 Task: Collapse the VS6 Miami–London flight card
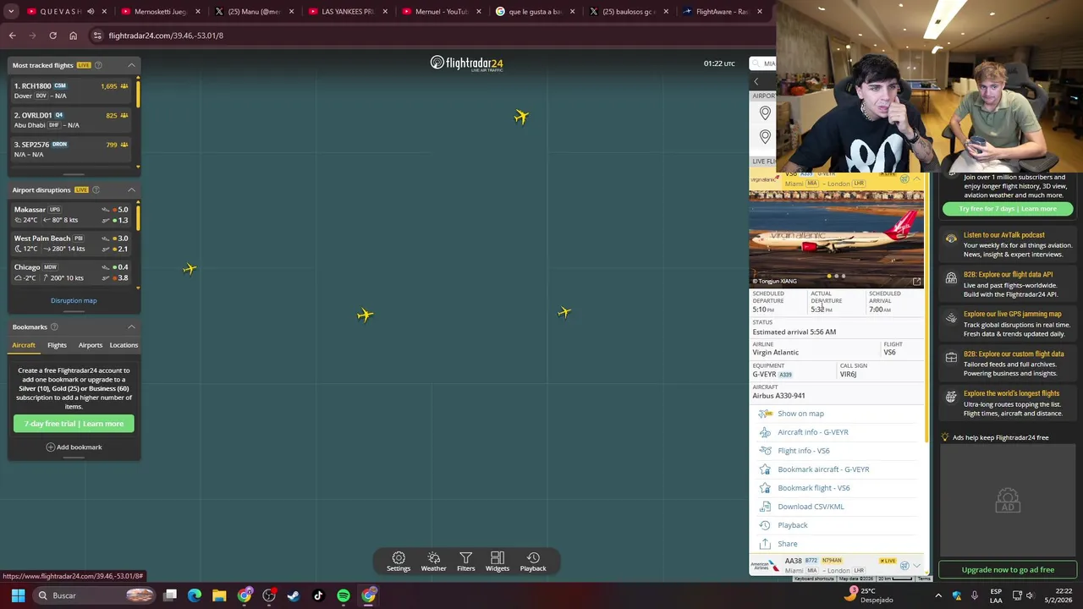coord(917,178)
